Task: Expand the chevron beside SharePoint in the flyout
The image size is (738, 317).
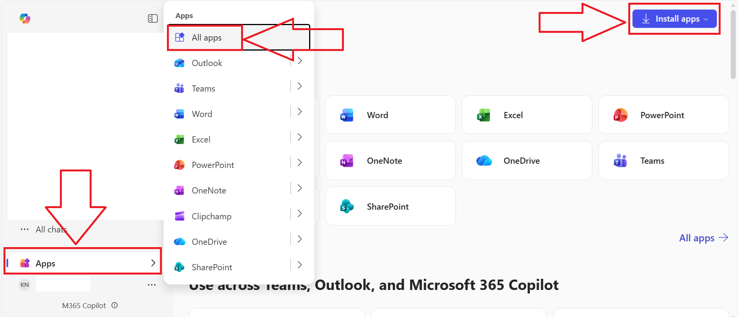Action: coord(300,265)
